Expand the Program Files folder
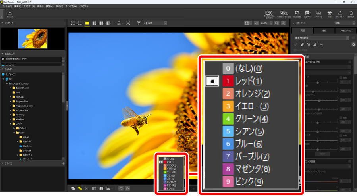 (11, 102)
